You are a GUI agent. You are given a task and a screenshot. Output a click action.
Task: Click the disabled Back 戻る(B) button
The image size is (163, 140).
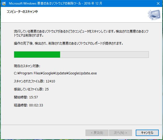click(x=97, y=133)
